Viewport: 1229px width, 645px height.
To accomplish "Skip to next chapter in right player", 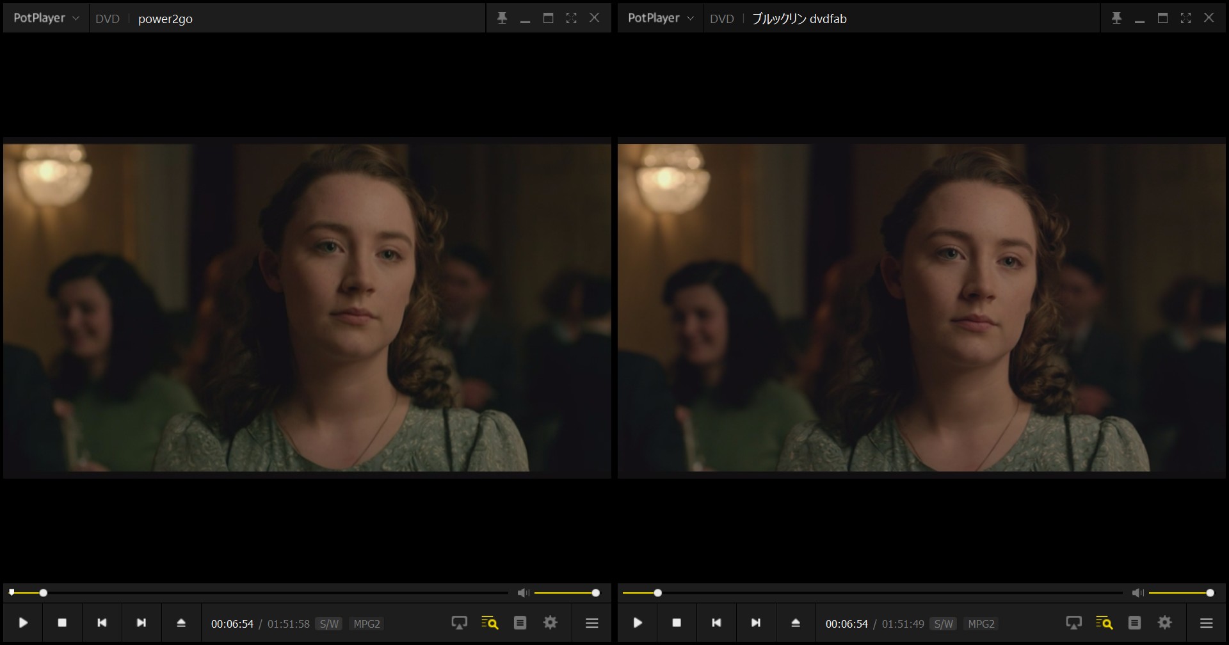I will coord(756,623).
